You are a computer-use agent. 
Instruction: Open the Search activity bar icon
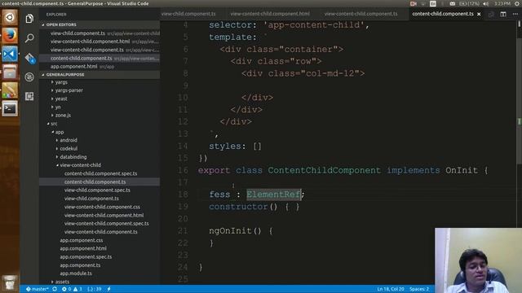click(x=29, y=38)
